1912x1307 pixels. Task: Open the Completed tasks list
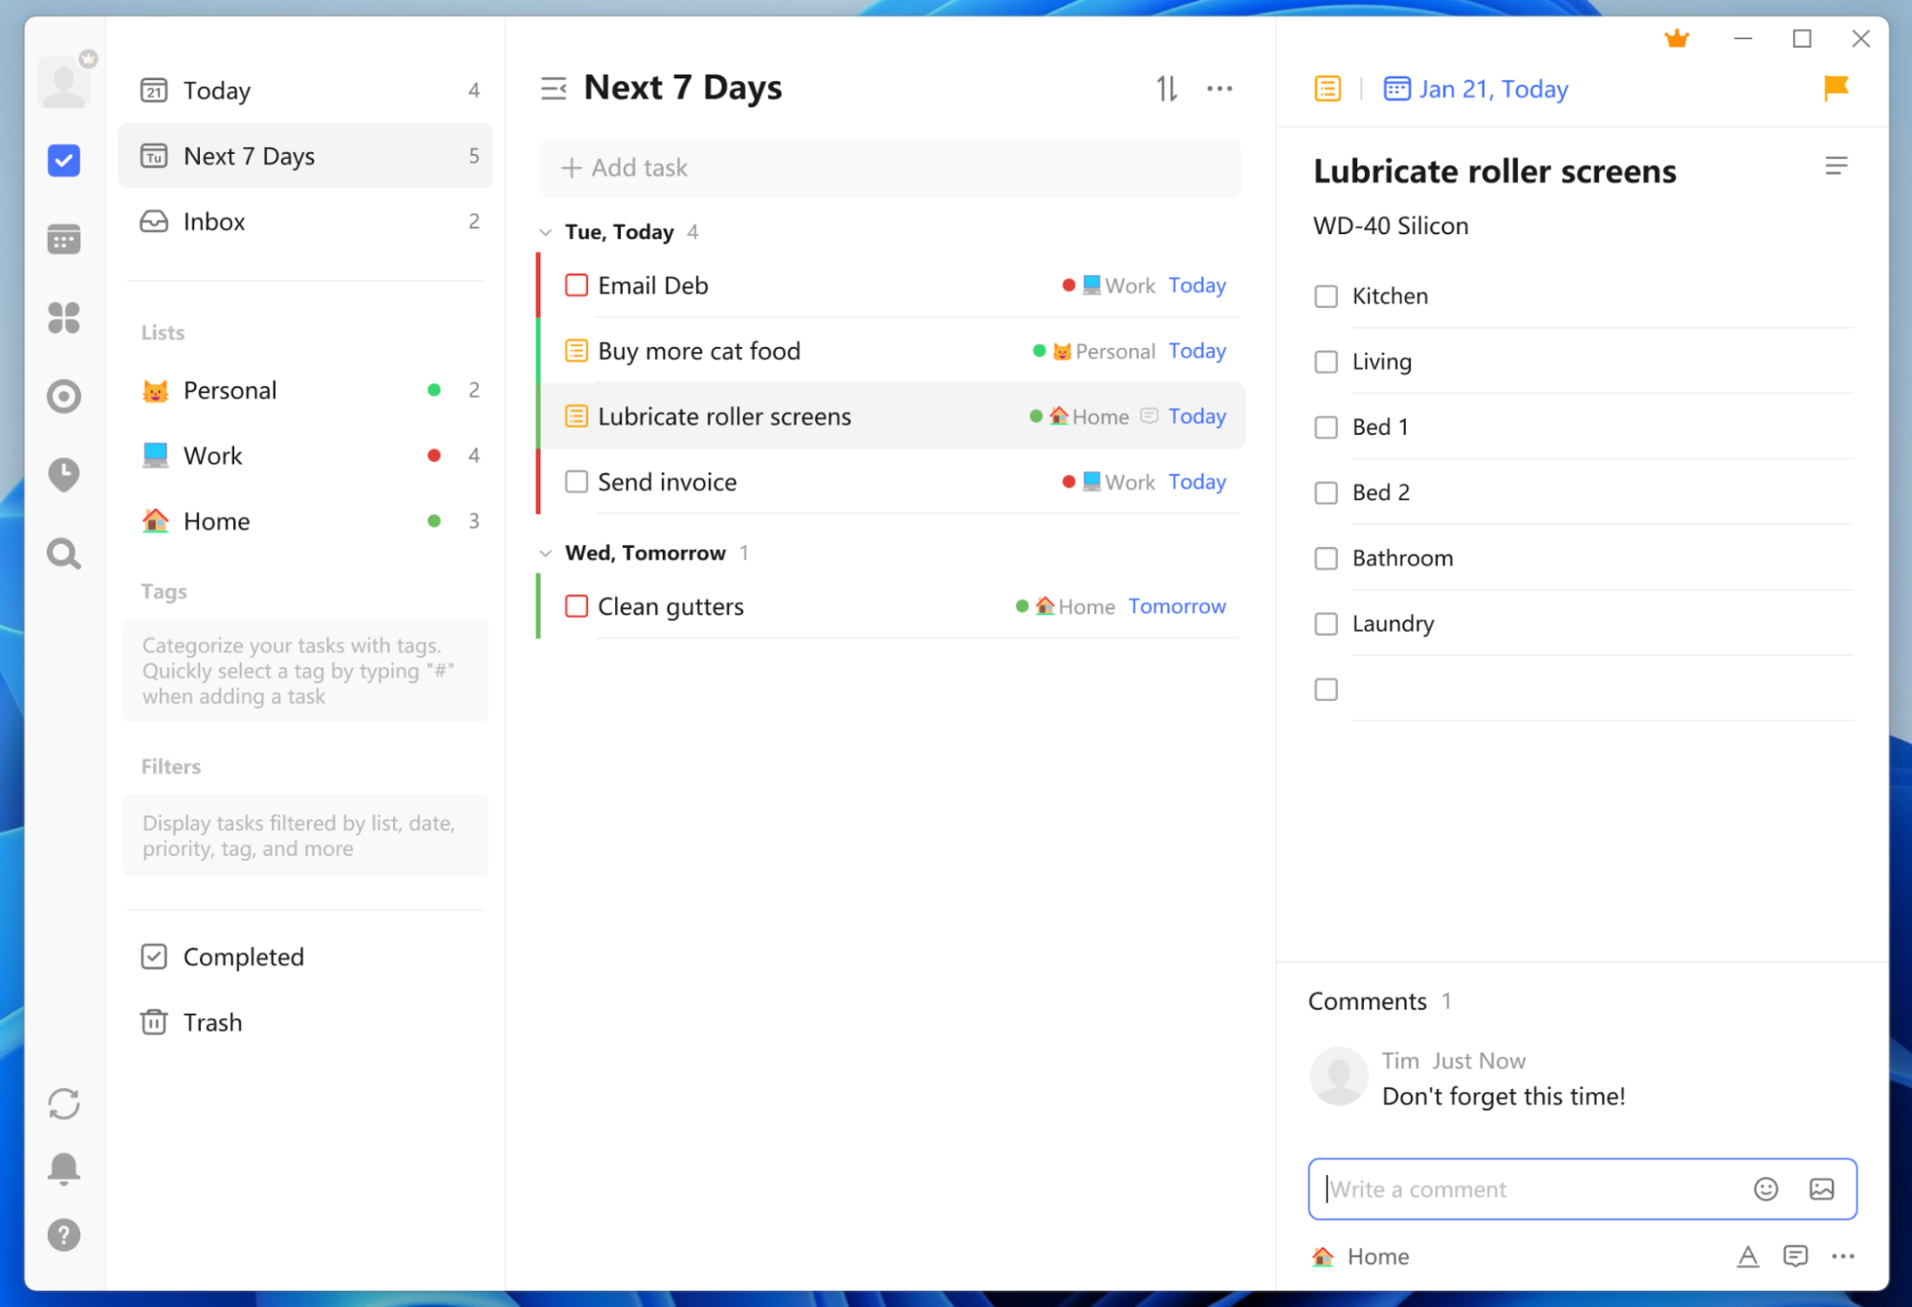coord(244,956)
